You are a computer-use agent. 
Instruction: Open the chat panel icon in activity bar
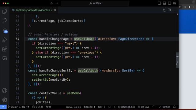[x=5, y=58]
